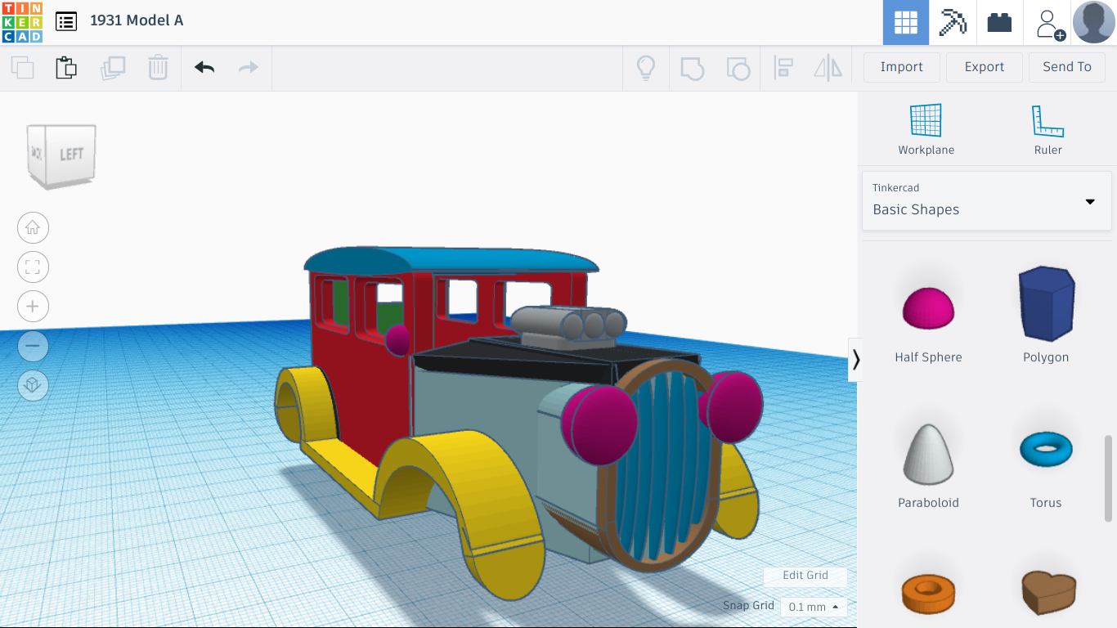The width and height of the screenshot is (1117, 628).
Task: Redo the undone action
Action: 248,68
